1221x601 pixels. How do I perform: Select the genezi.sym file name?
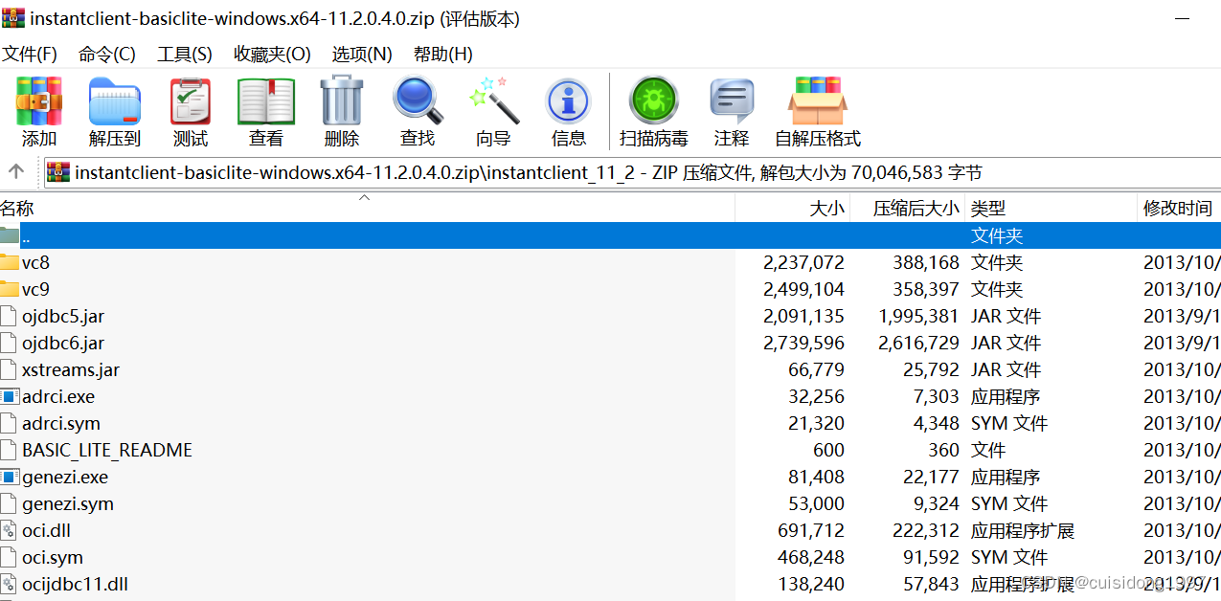(x=68, y=503)
